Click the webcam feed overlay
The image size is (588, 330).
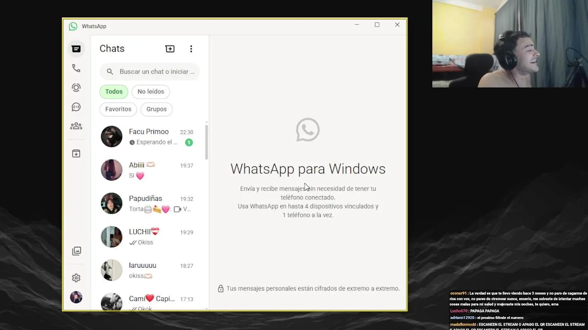tap(510, 44)
